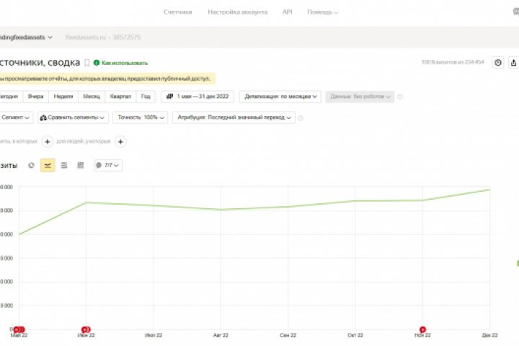The height and width of the screenshot is (346, 519).
Task: Expand the Сравнить сегменты dropdown
Action: [73, 117]
